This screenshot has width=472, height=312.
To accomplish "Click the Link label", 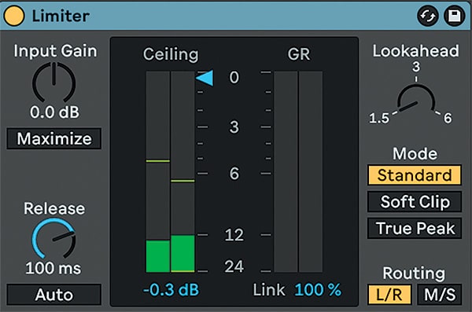I will tap(269, 290).
